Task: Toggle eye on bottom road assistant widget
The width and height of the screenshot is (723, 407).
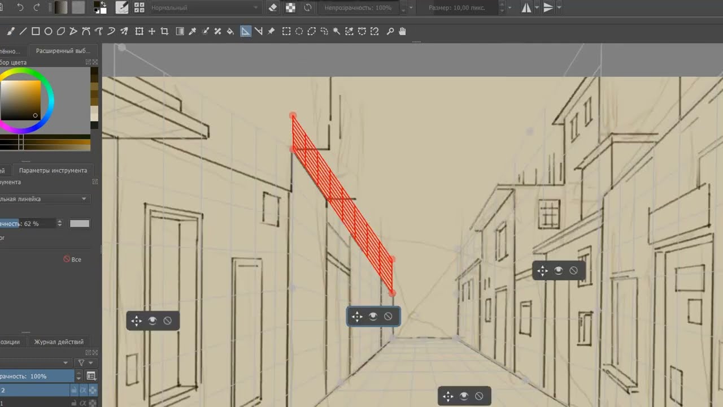Action: point(464,396)
